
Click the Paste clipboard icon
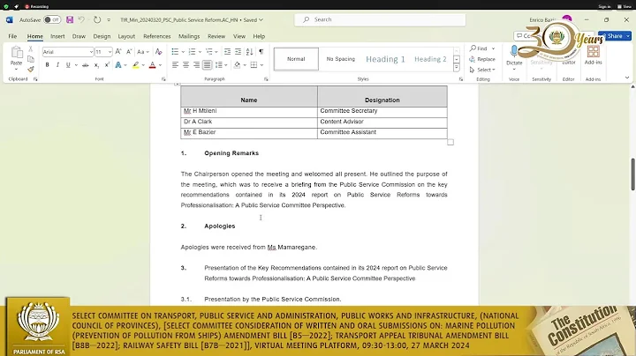coord(16,53)
